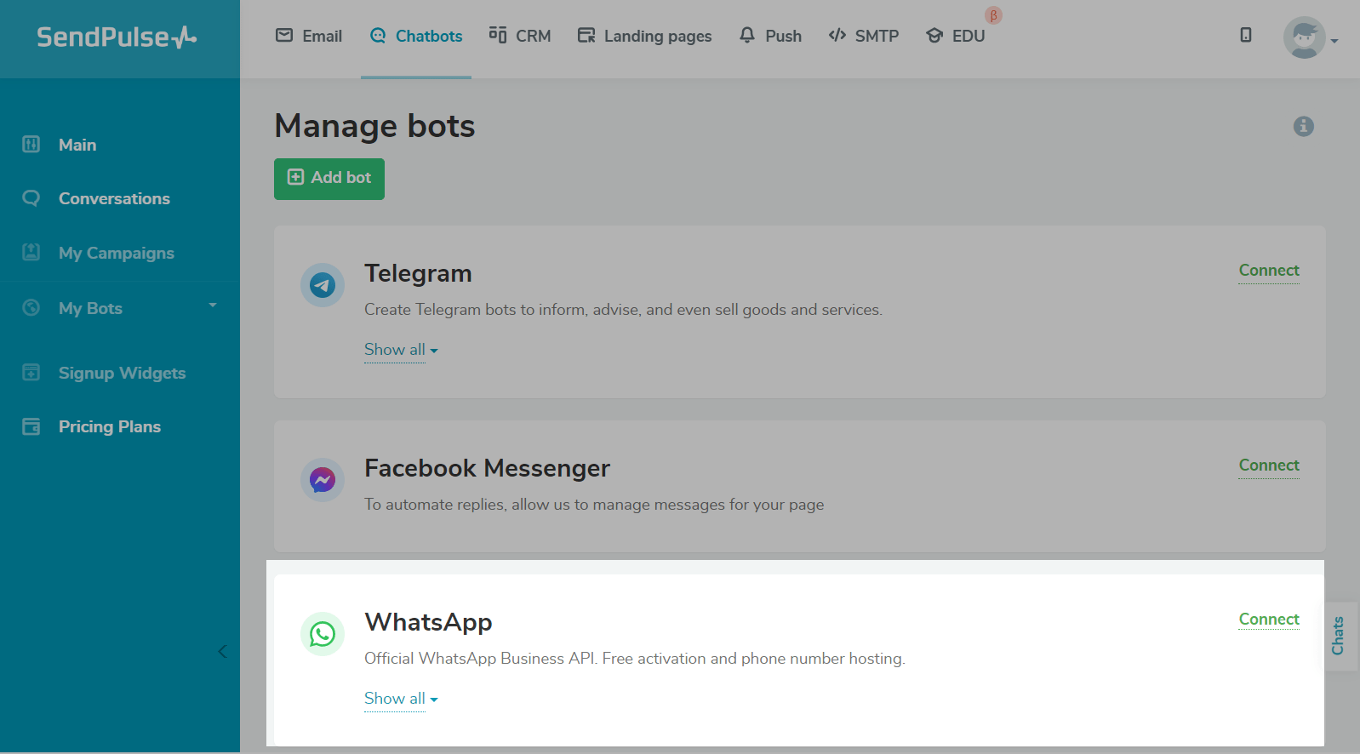1360x754 pixels.
Task: Open the Chatbots tab
Action: pyautogui.click(x=416, y=36)
